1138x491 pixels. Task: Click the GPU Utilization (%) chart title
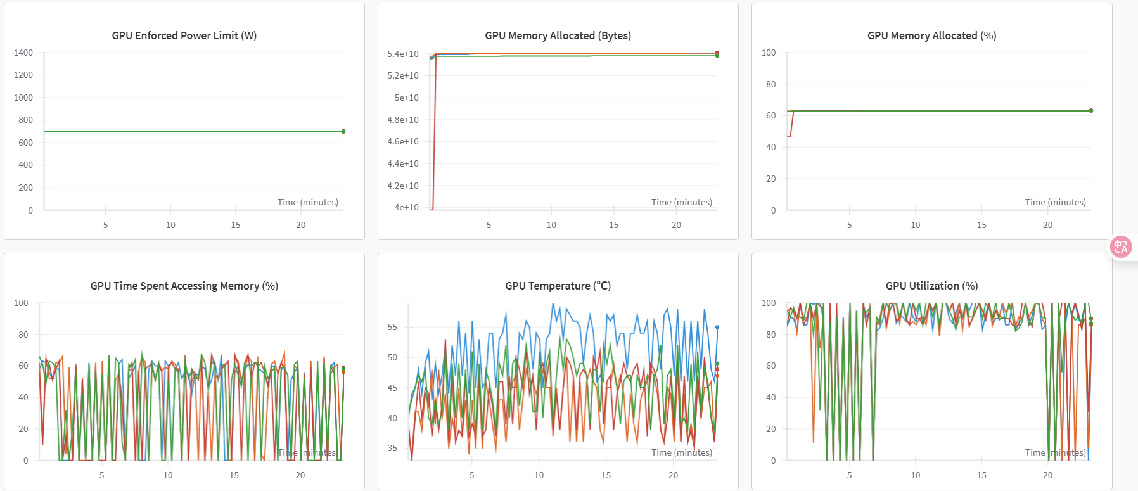[931, 286]
